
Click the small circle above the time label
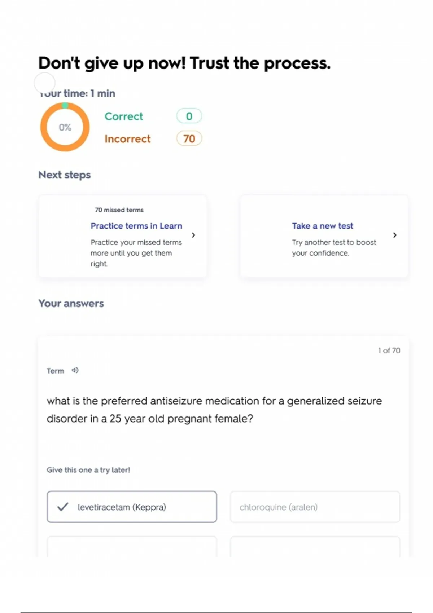[x=44, y=83]
